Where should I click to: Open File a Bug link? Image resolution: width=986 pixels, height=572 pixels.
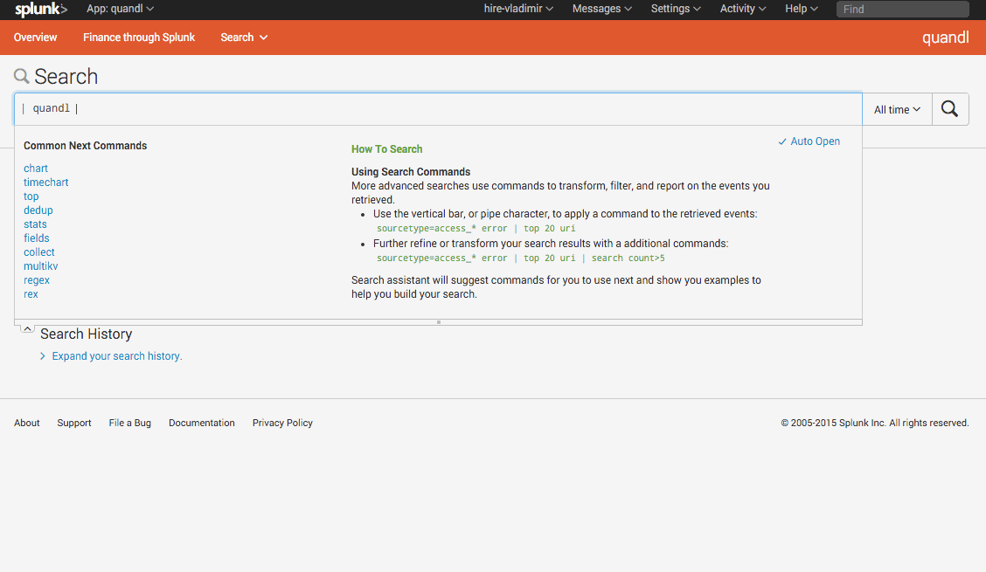[129, 423]
